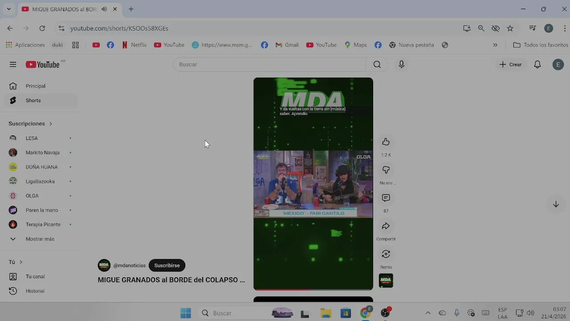
Task: Open the browser zoom magnifier icon
Action: [x=481, y=28]
